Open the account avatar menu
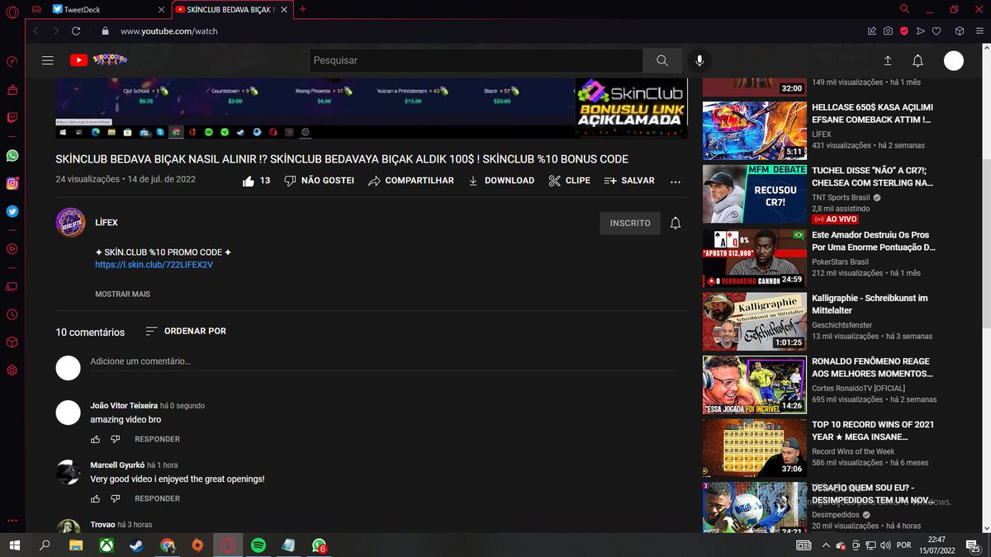 pyautogui.click(x=954, y=60)
